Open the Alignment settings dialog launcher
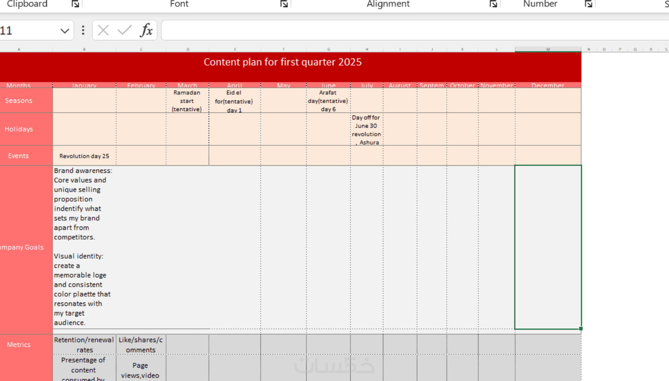 point(493,4)
